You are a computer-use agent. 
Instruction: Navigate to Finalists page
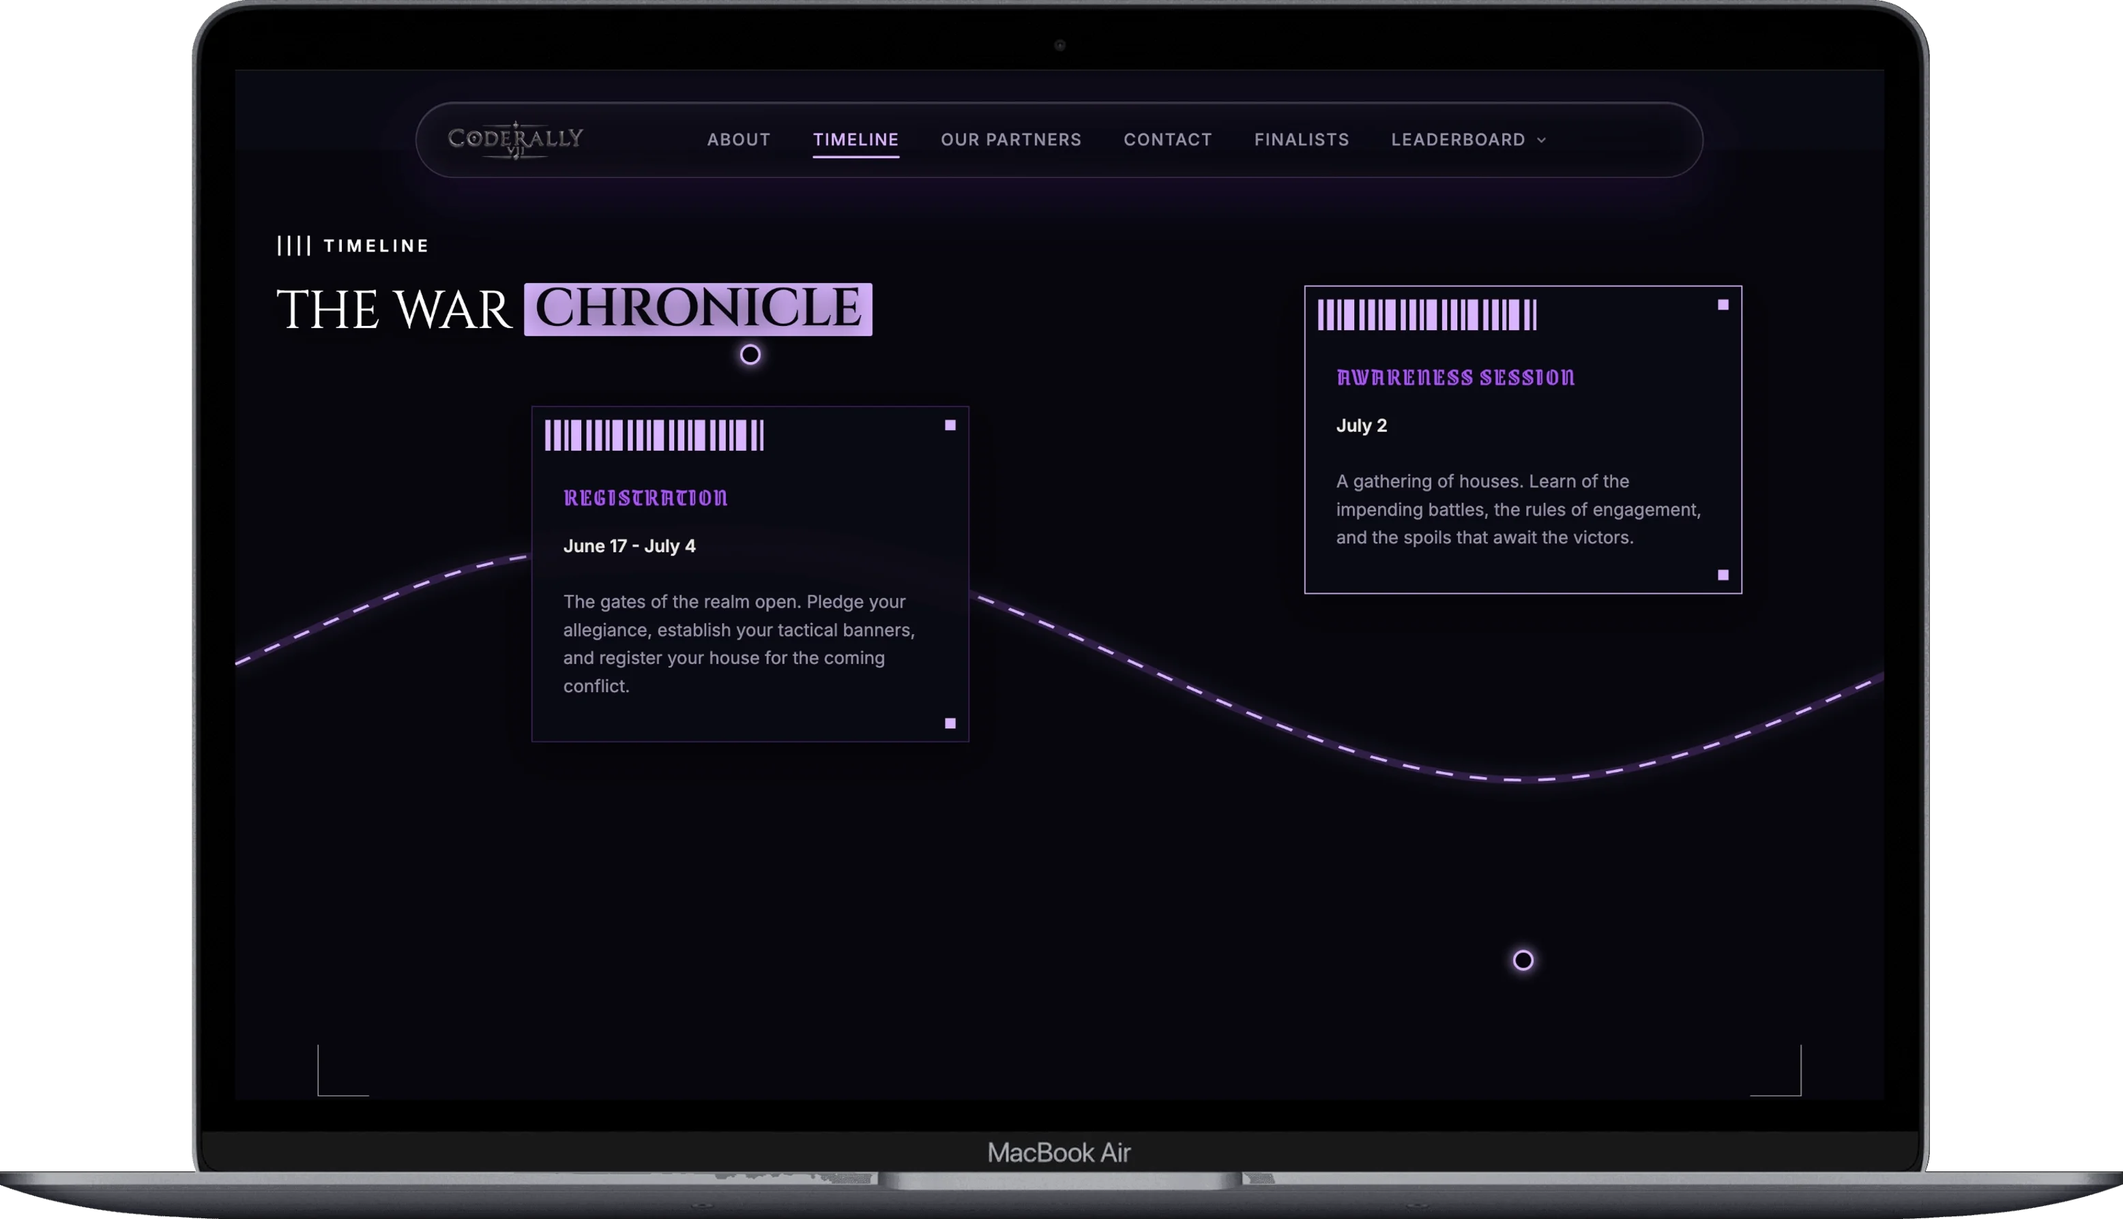click(x=1302, y=140)
